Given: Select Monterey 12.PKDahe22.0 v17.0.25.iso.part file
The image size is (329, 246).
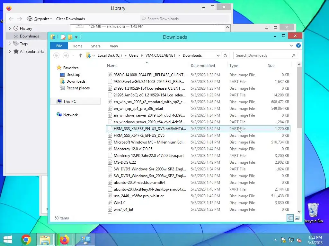Looking at the screenshot, I should click(148, 156).
